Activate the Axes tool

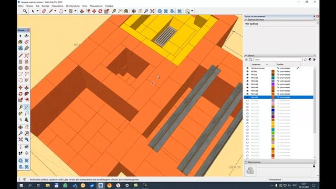20,119
